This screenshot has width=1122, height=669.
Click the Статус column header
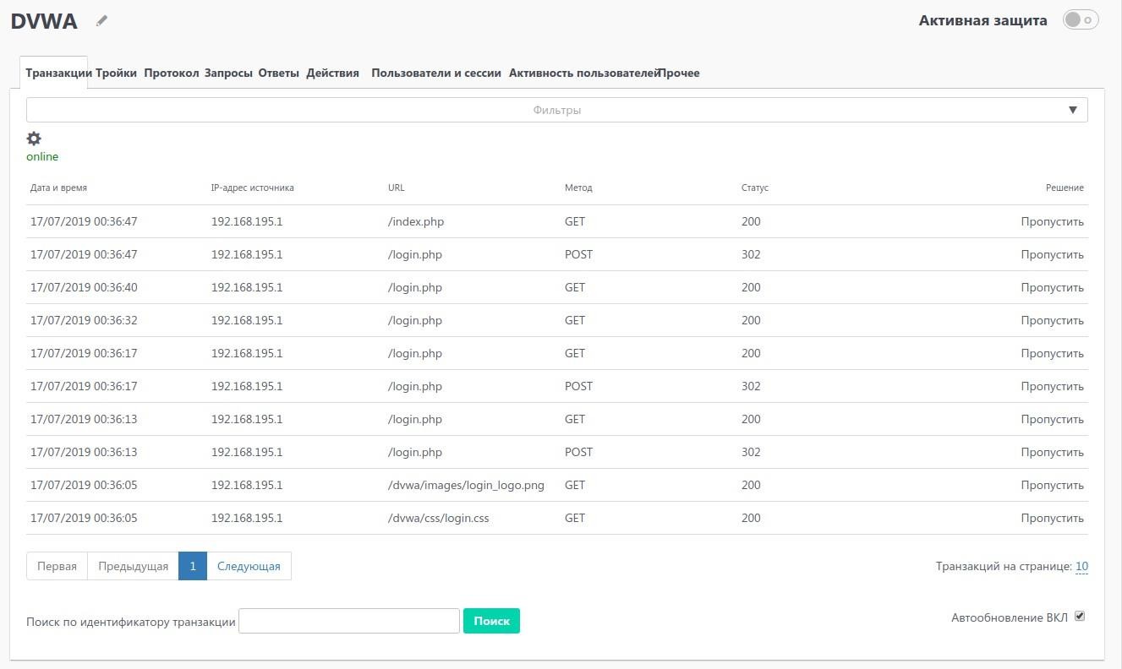click(x=755, y=188)
